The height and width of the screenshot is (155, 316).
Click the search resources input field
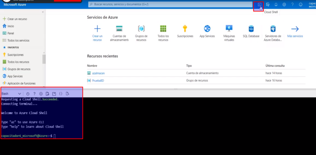coord(170,4)
